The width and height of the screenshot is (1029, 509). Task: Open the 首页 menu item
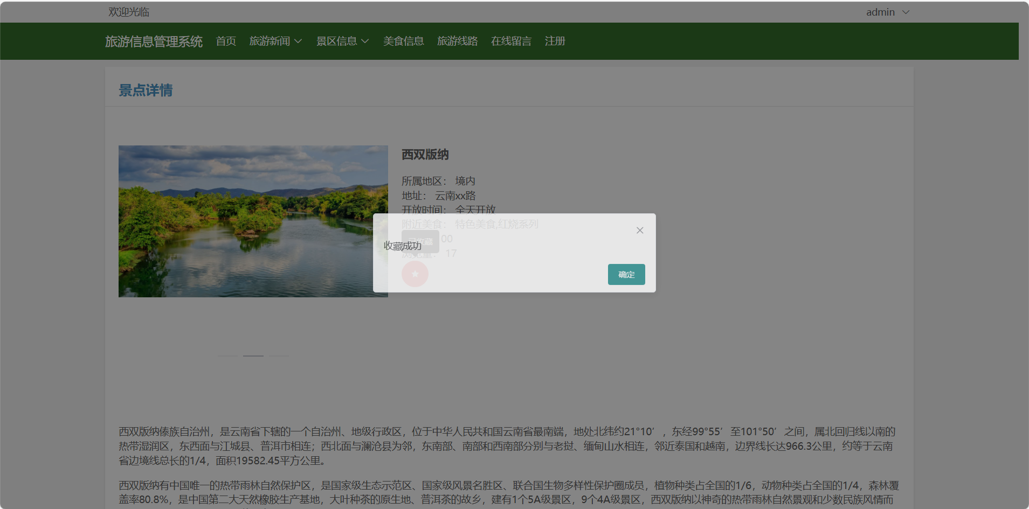[226, 41]
